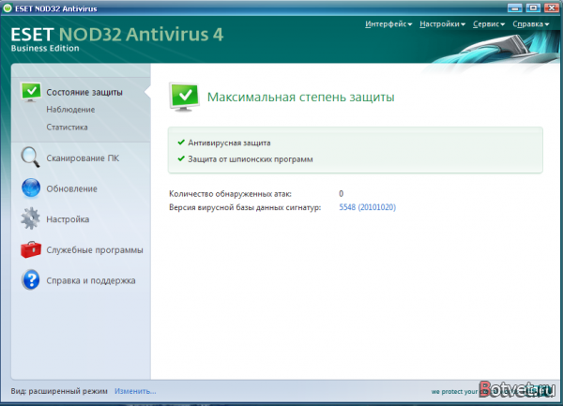The width and height of the screenshot is (563, 406).
Task: Click the green monitor protection status icon in sidebar
Action: point(31,92)
